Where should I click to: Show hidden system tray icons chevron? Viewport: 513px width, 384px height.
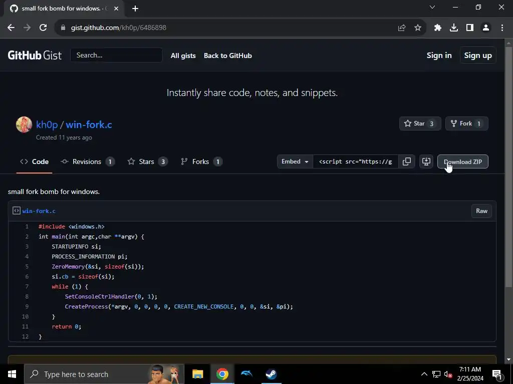424,374
